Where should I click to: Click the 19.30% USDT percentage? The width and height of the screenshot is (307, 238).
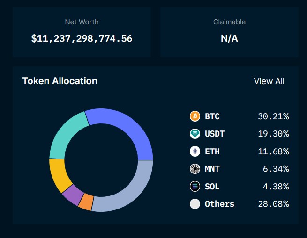(x=273, y=134)
